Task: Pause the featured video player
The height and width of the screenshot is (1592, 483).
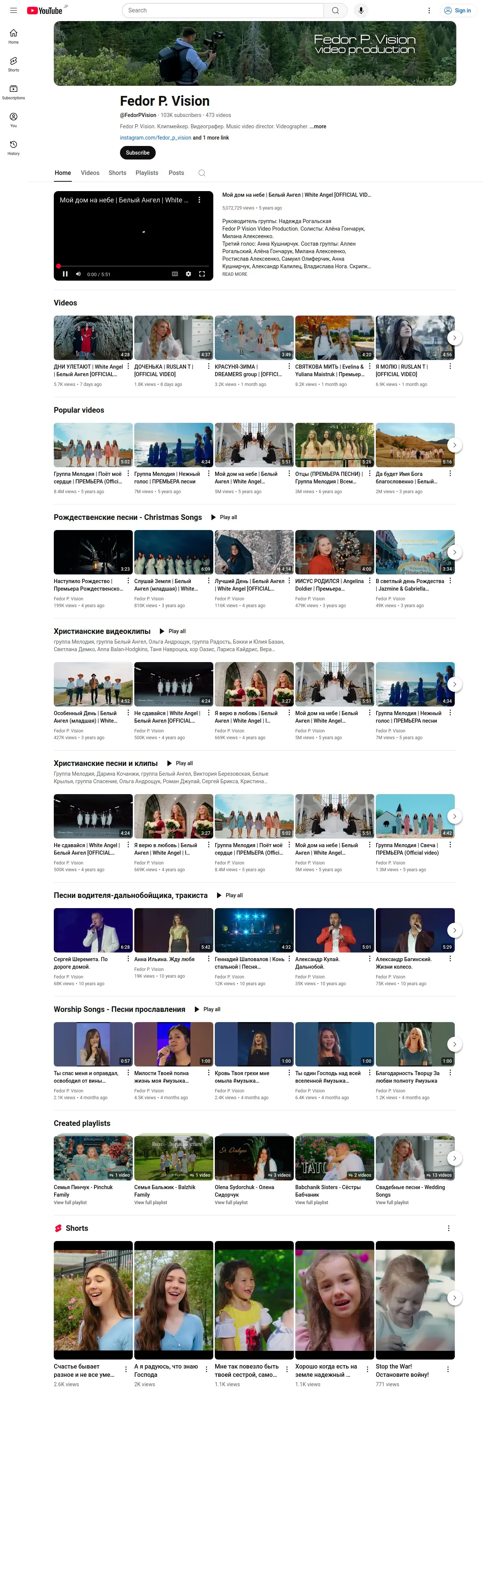Action: tap(65, 274)
